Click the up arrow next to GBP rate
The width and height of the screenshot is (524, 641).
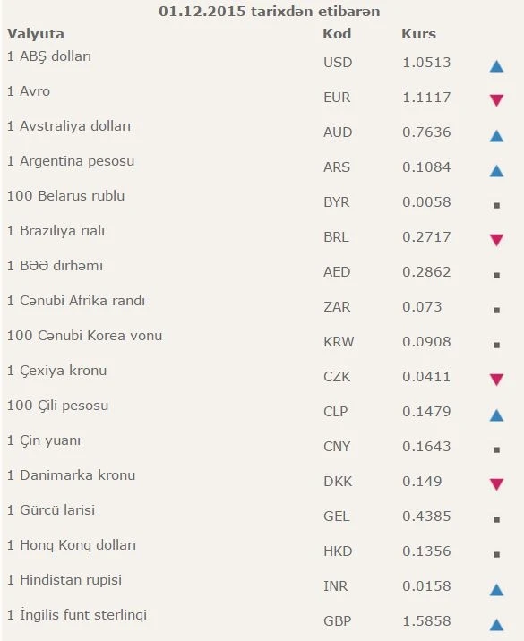496,625
